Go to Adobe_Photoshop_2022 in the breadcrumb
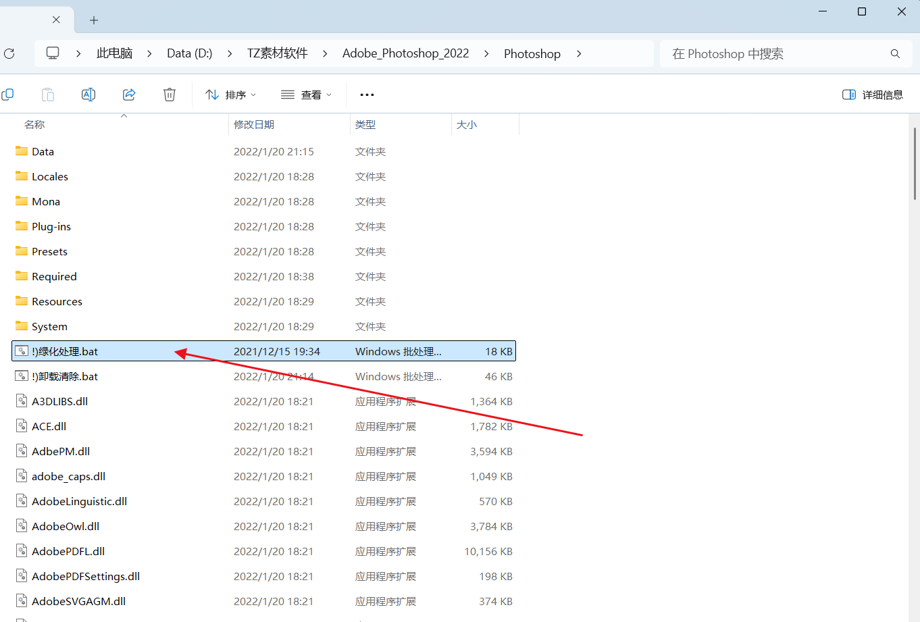Viewport: 920px width, 622px height. pyautogui.click(x=405, y=53)
